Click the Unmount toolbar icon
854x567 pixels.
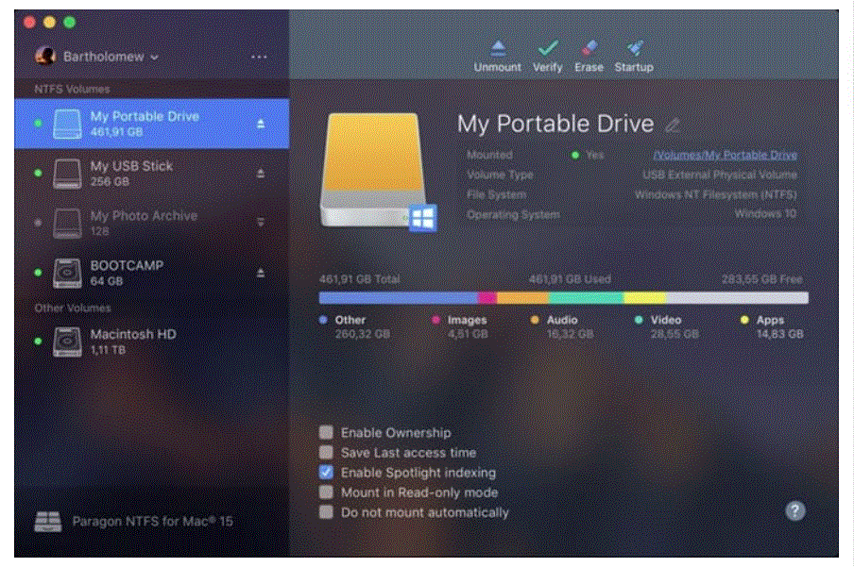pos(498,48)
